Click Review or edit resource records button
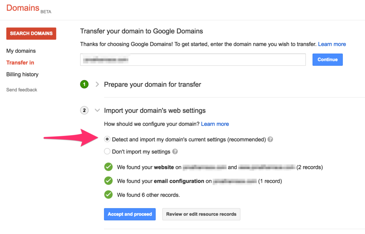The image size is (365, 234). 201,214
